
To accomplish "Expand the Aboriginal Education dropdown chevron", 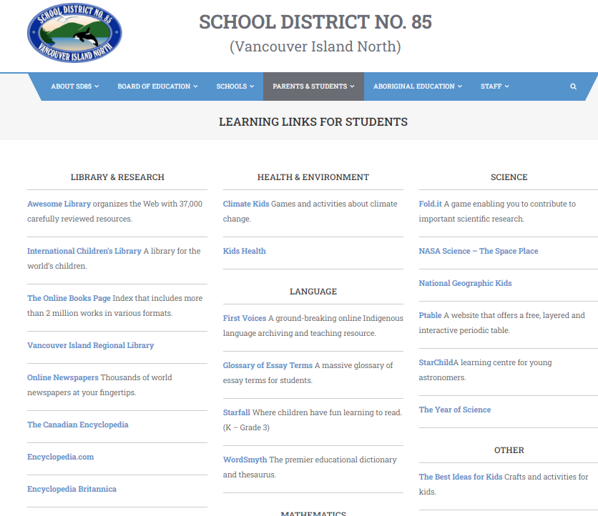I will click(x=460, y=86).
